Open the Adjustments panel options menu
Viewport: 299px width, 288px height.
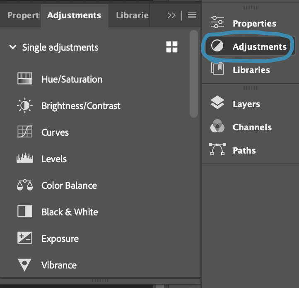pos(192,15)
